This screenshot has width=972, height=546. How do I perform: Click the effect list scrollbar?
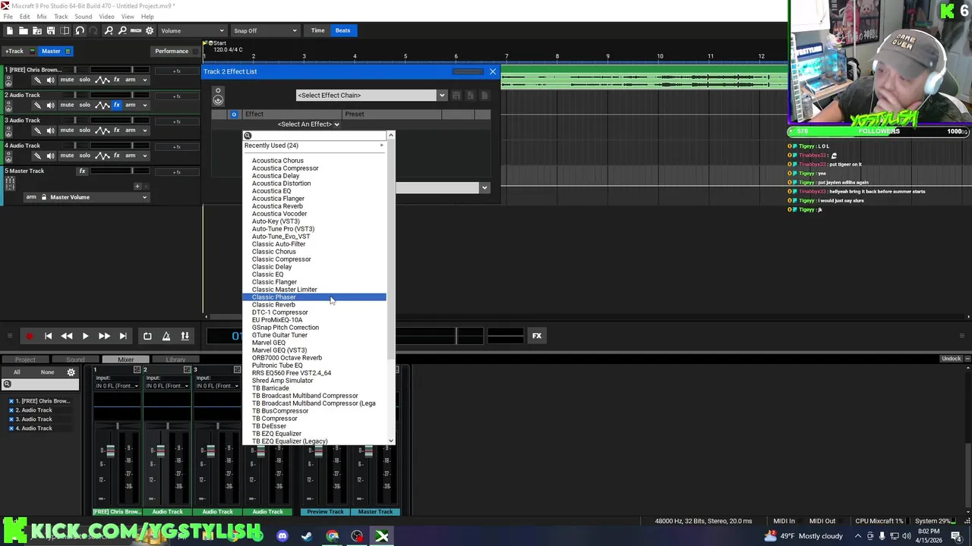(x=390, y=250)
